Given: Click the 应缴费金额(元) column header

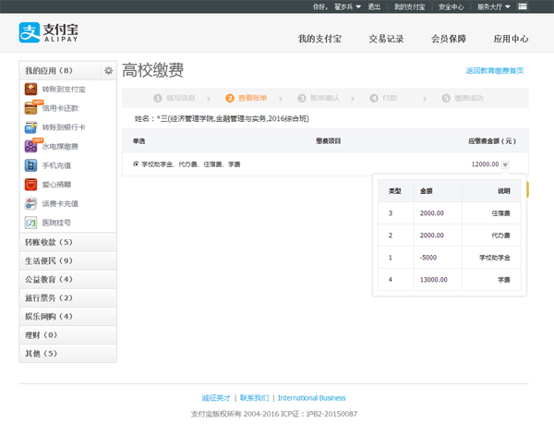Looking at the screenshot, I should 492,141.
